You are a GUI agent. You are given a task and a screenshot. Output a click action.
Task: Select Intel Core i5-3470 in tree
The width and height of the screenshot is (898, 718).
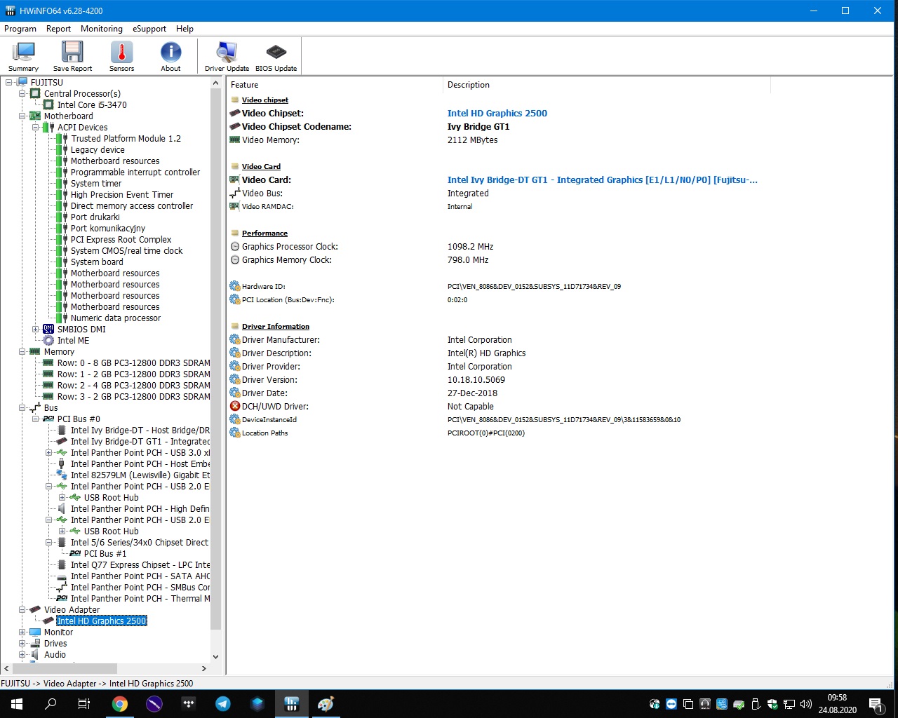click(92, 104)
